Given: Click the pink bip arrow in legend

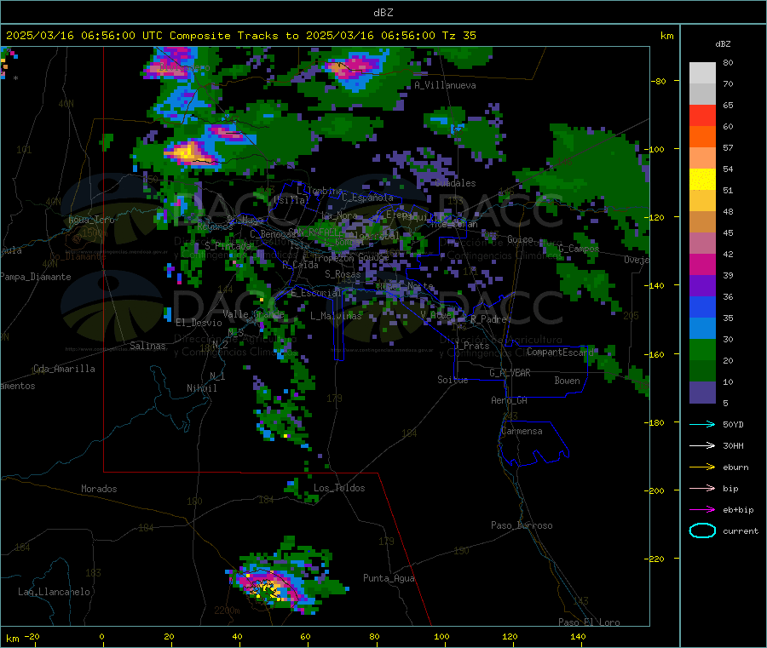Looking at the screenshot, I should tap(702, 488).
